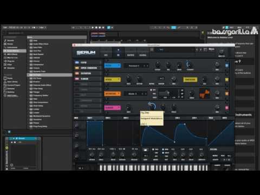260x195 pixels.
Task: Adjust the LFO RATE knob
Action: point(175,154)
